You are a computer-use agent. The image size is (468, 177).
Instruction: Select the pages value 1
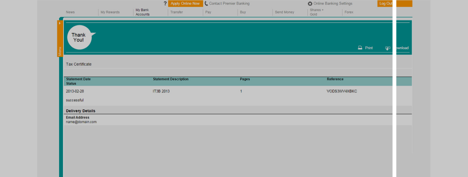[x=241, y=91]
